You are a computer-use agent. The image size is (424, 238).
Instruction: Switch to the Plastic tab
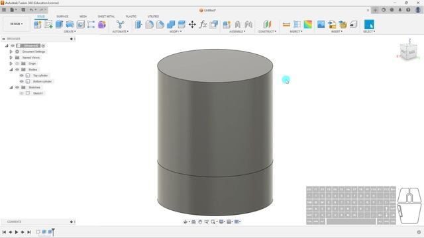coord(131,17)
